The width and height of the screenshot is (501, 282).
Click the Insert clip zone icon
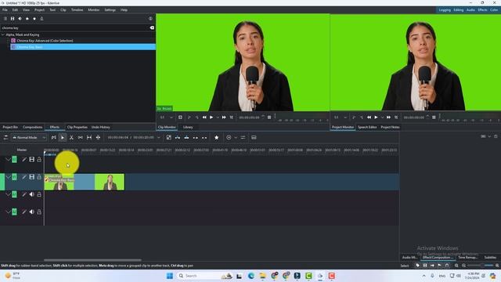178,138
